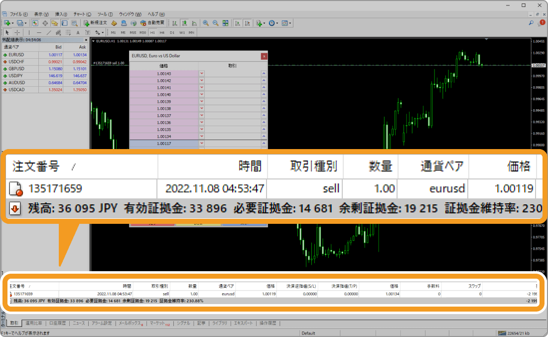Expand the Profiles dropdown arrow
Screen dimensions: 548x337
(x=25, y=23)
